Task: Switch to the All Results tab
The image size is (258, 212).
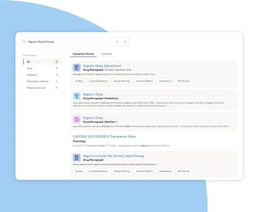Action: pyautogui.click(x=107, y=54)
